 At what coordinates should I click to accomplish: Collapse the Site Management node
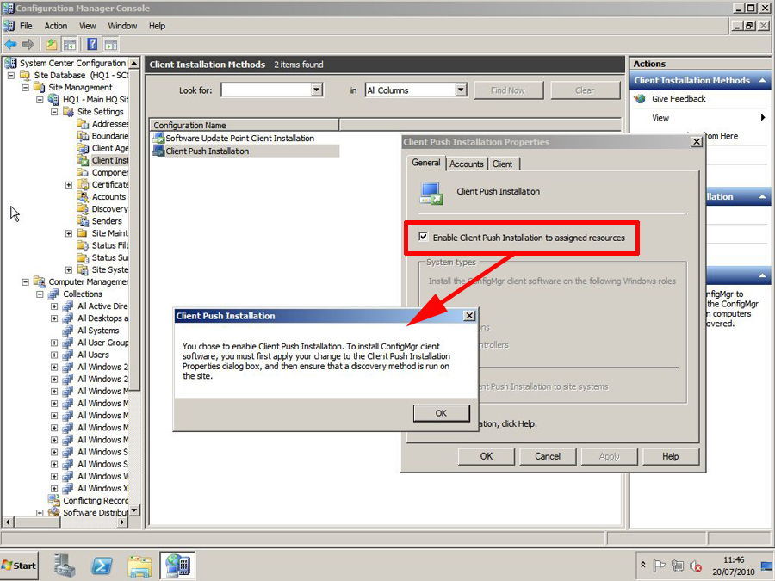pyautogui.click(x=25, y=88)
